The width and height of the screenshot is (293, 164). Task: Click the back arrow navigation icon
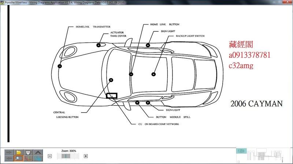[8, 158]
